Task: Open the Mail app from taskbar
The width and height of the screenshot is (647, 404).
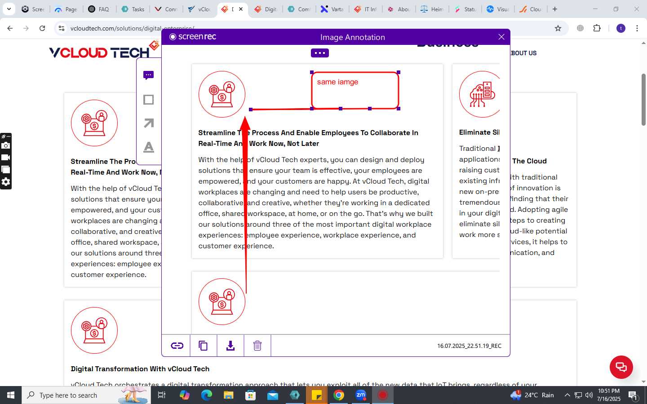Action: click(273, 395)
